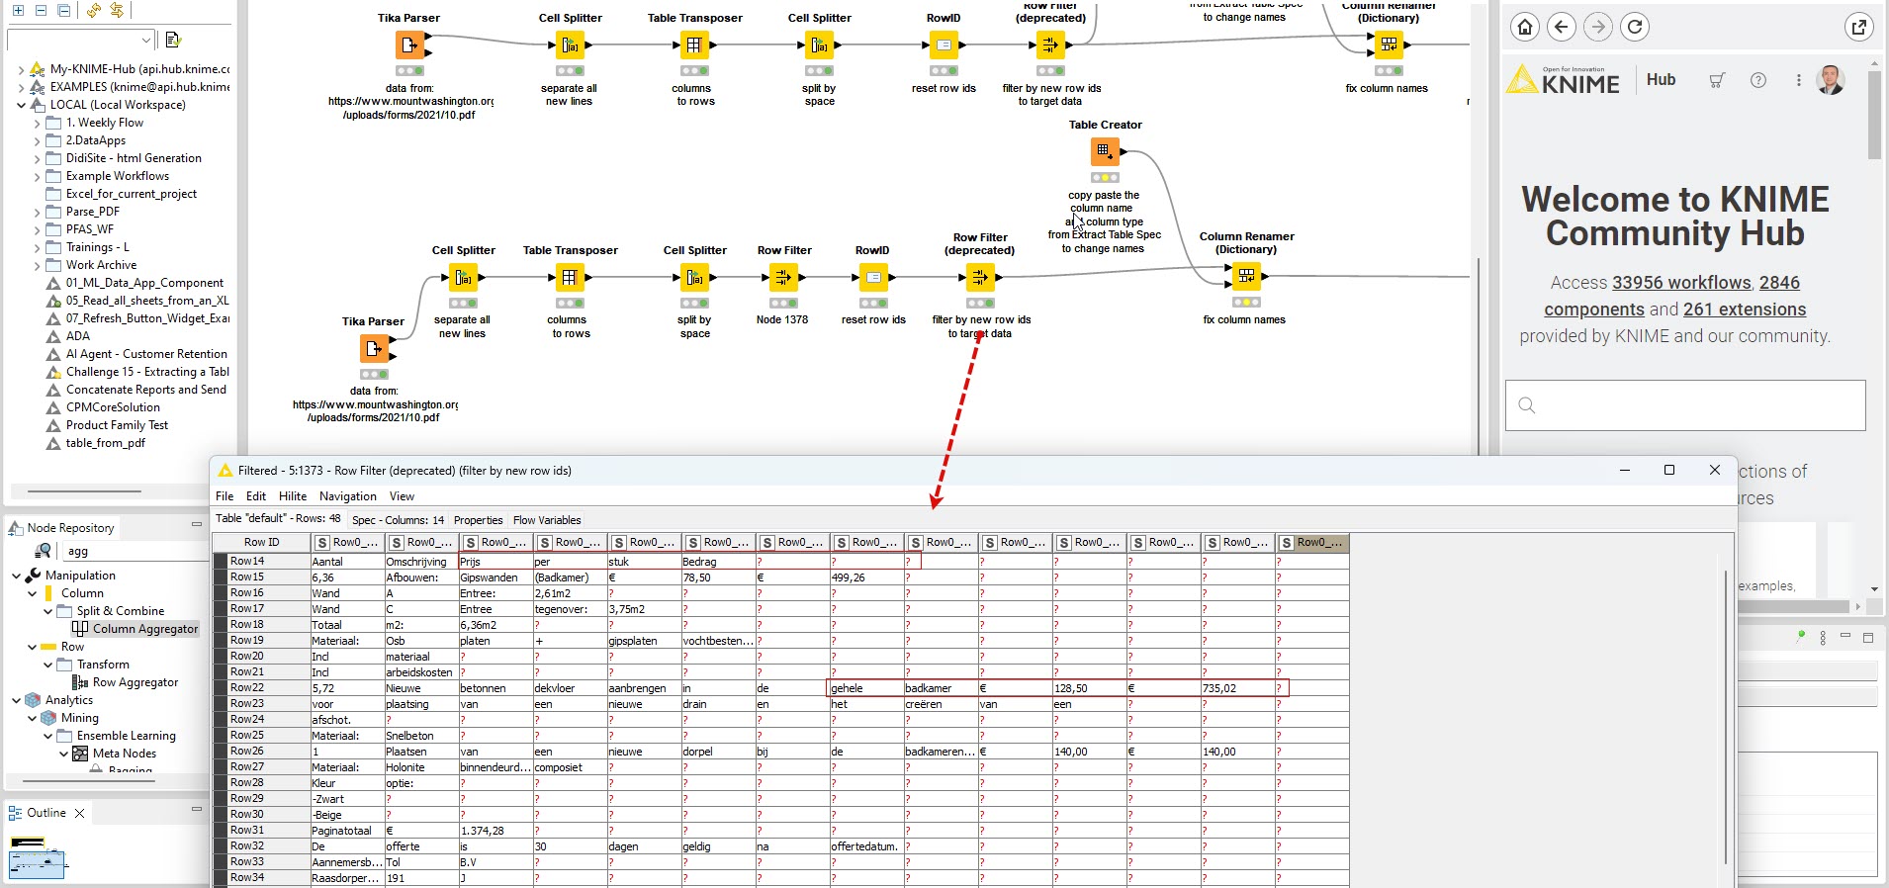The image size is (1889, 888).
Task: Open the Spec - Columns: 14 tab
Action: pos(398,520)
